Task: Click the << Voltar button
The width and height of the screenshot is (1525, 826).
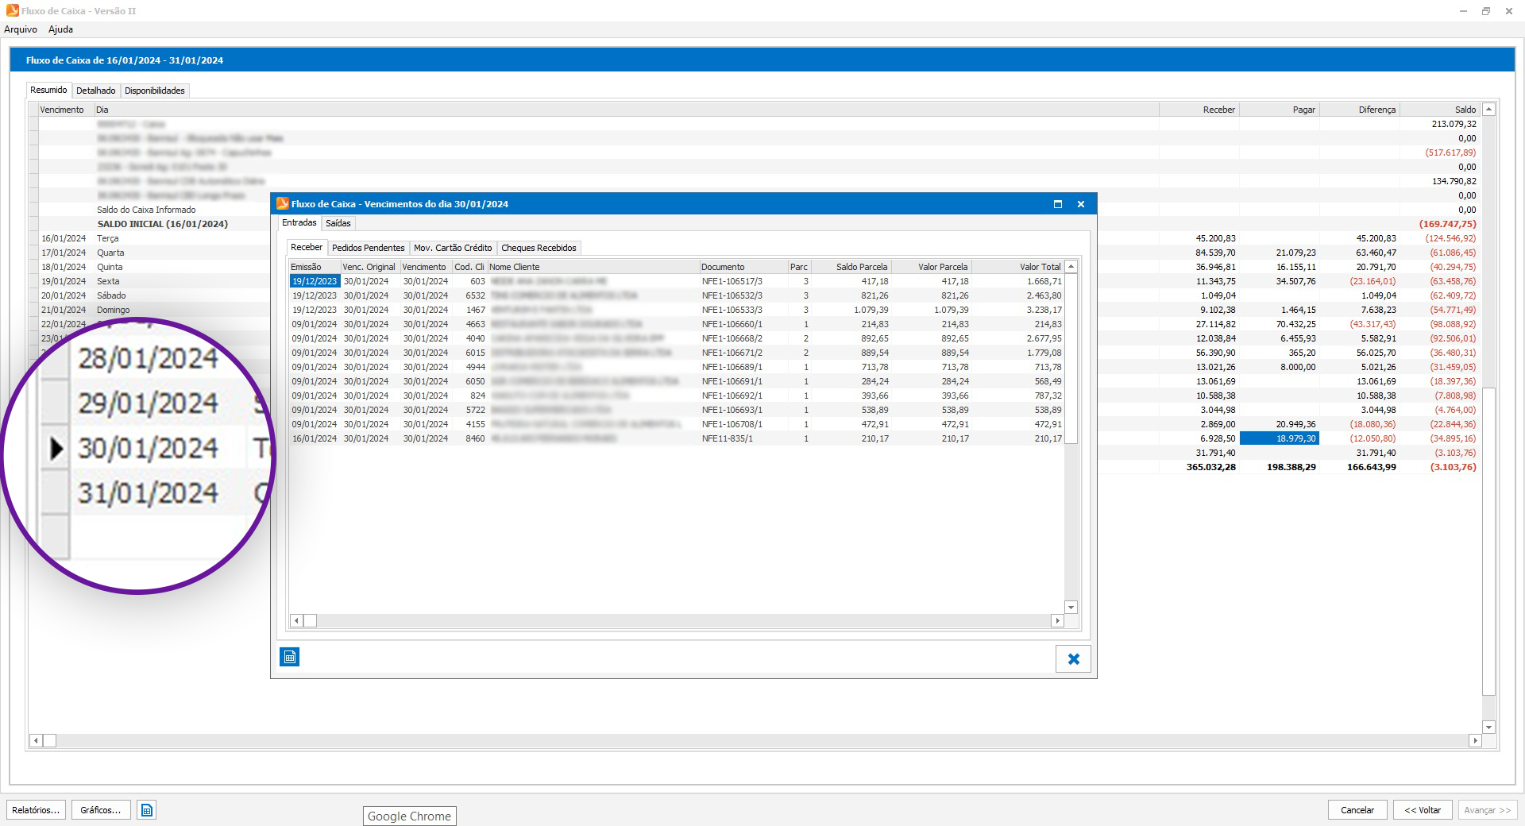Action: (x=1423, y=810)
